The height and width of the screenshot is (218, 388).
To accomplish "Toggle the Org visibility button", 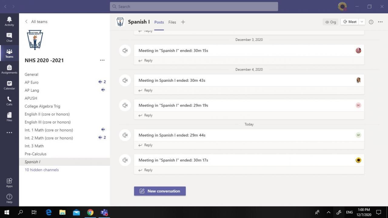I will pos(330,22).
